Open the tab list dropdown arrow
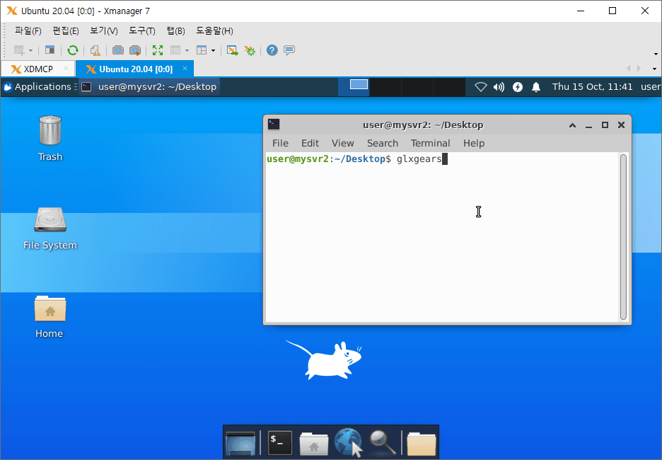The width and height of the screenshot is (662, 460). pyautogui.click(x=654, y=69)
